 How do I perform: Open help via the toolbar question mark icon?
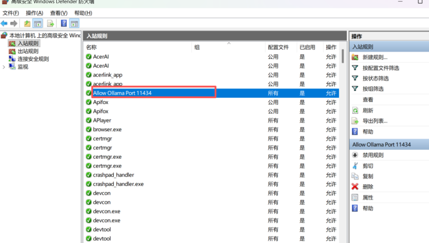tap(64, 24)
